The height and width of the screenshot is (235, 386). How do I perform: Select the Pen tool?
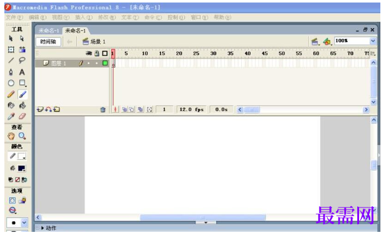click(11, 72)
